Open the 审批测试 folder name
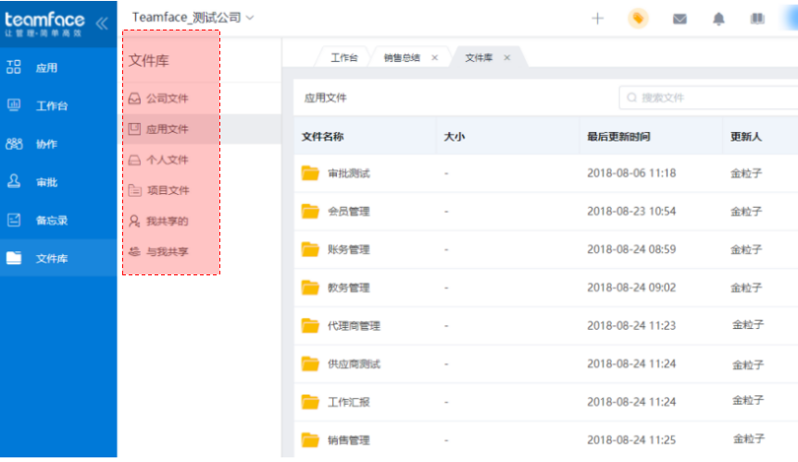Image resolution: width=798 pixels, height=462 pixels. 349,174
